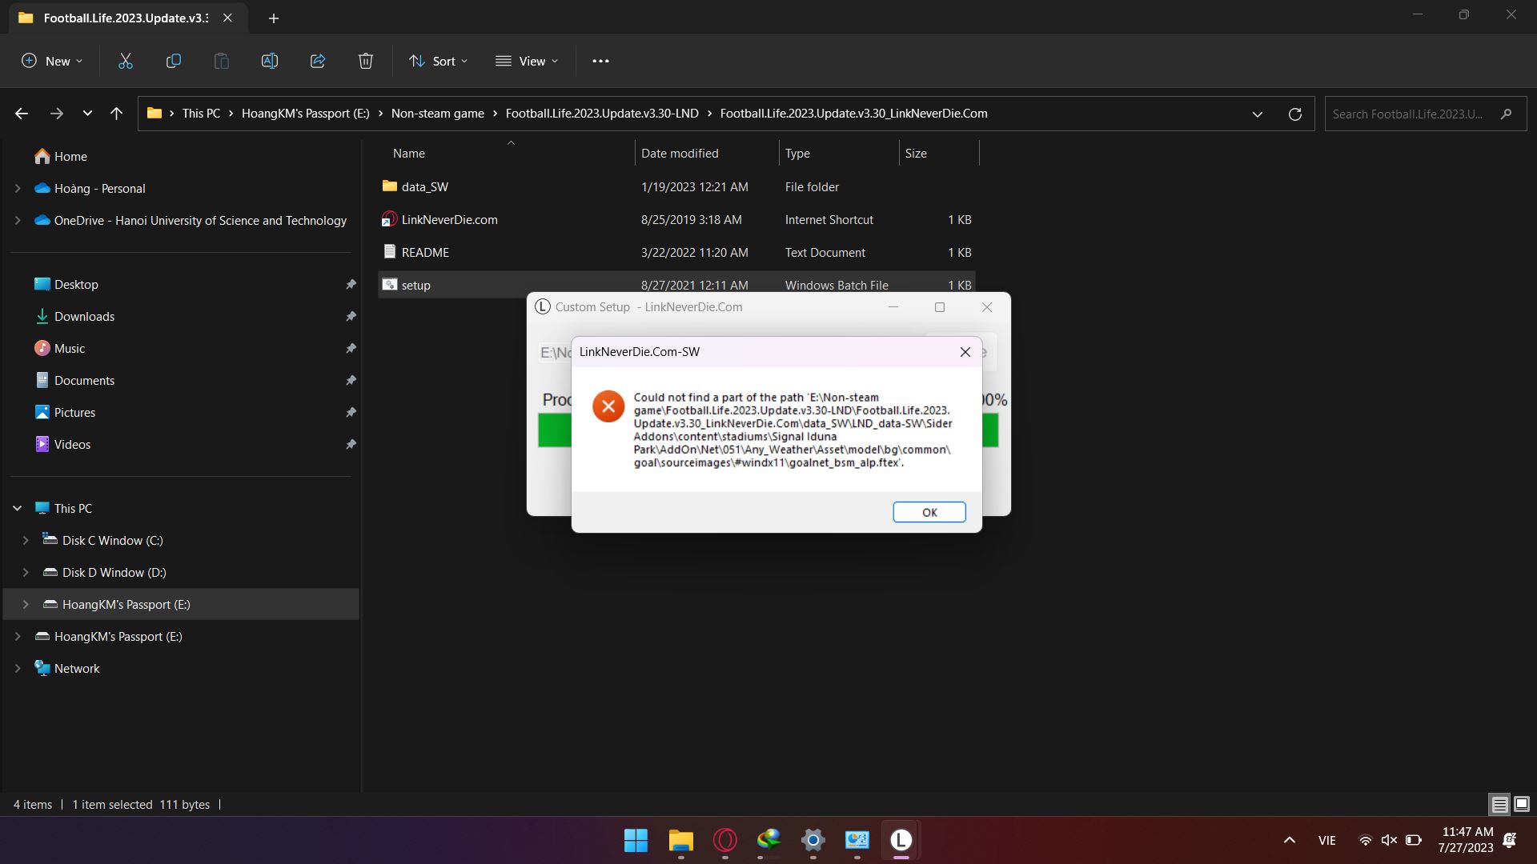Expand the Network tree item
The width and height of the screenshot is (1537, 864).
17,669
